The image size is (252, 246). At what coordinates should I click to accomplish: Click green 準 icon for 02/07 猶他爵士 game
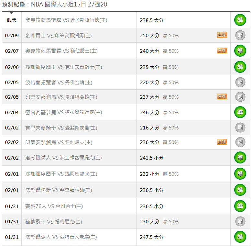point(240,50)
